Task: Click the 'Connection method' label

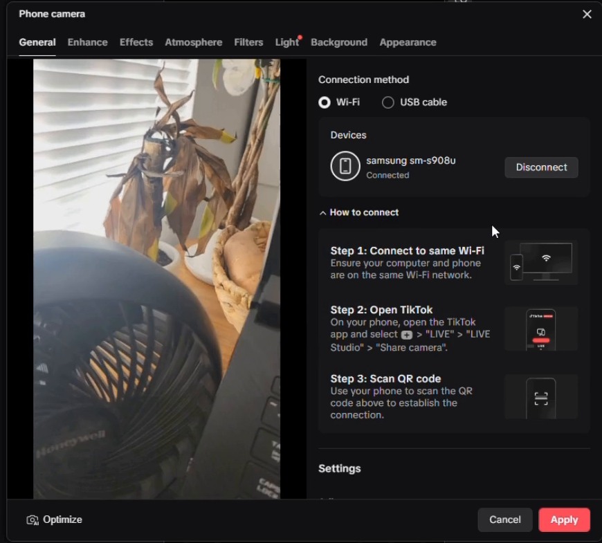Action: point(363,80)
